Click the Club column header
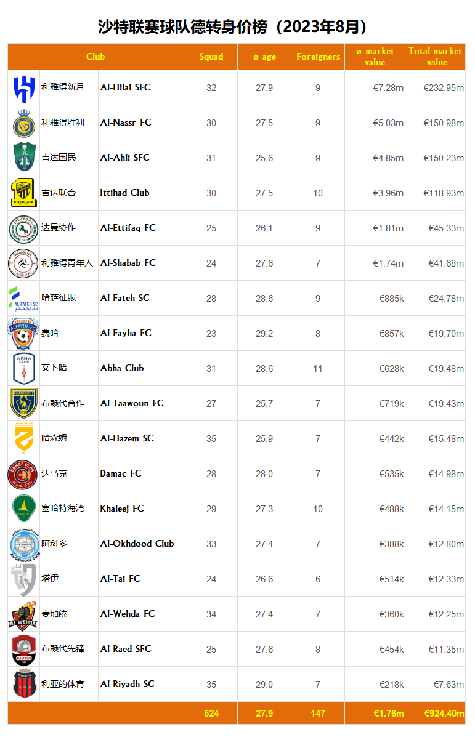475x740 pixels. pyautogui.click(x=95, y=57)
